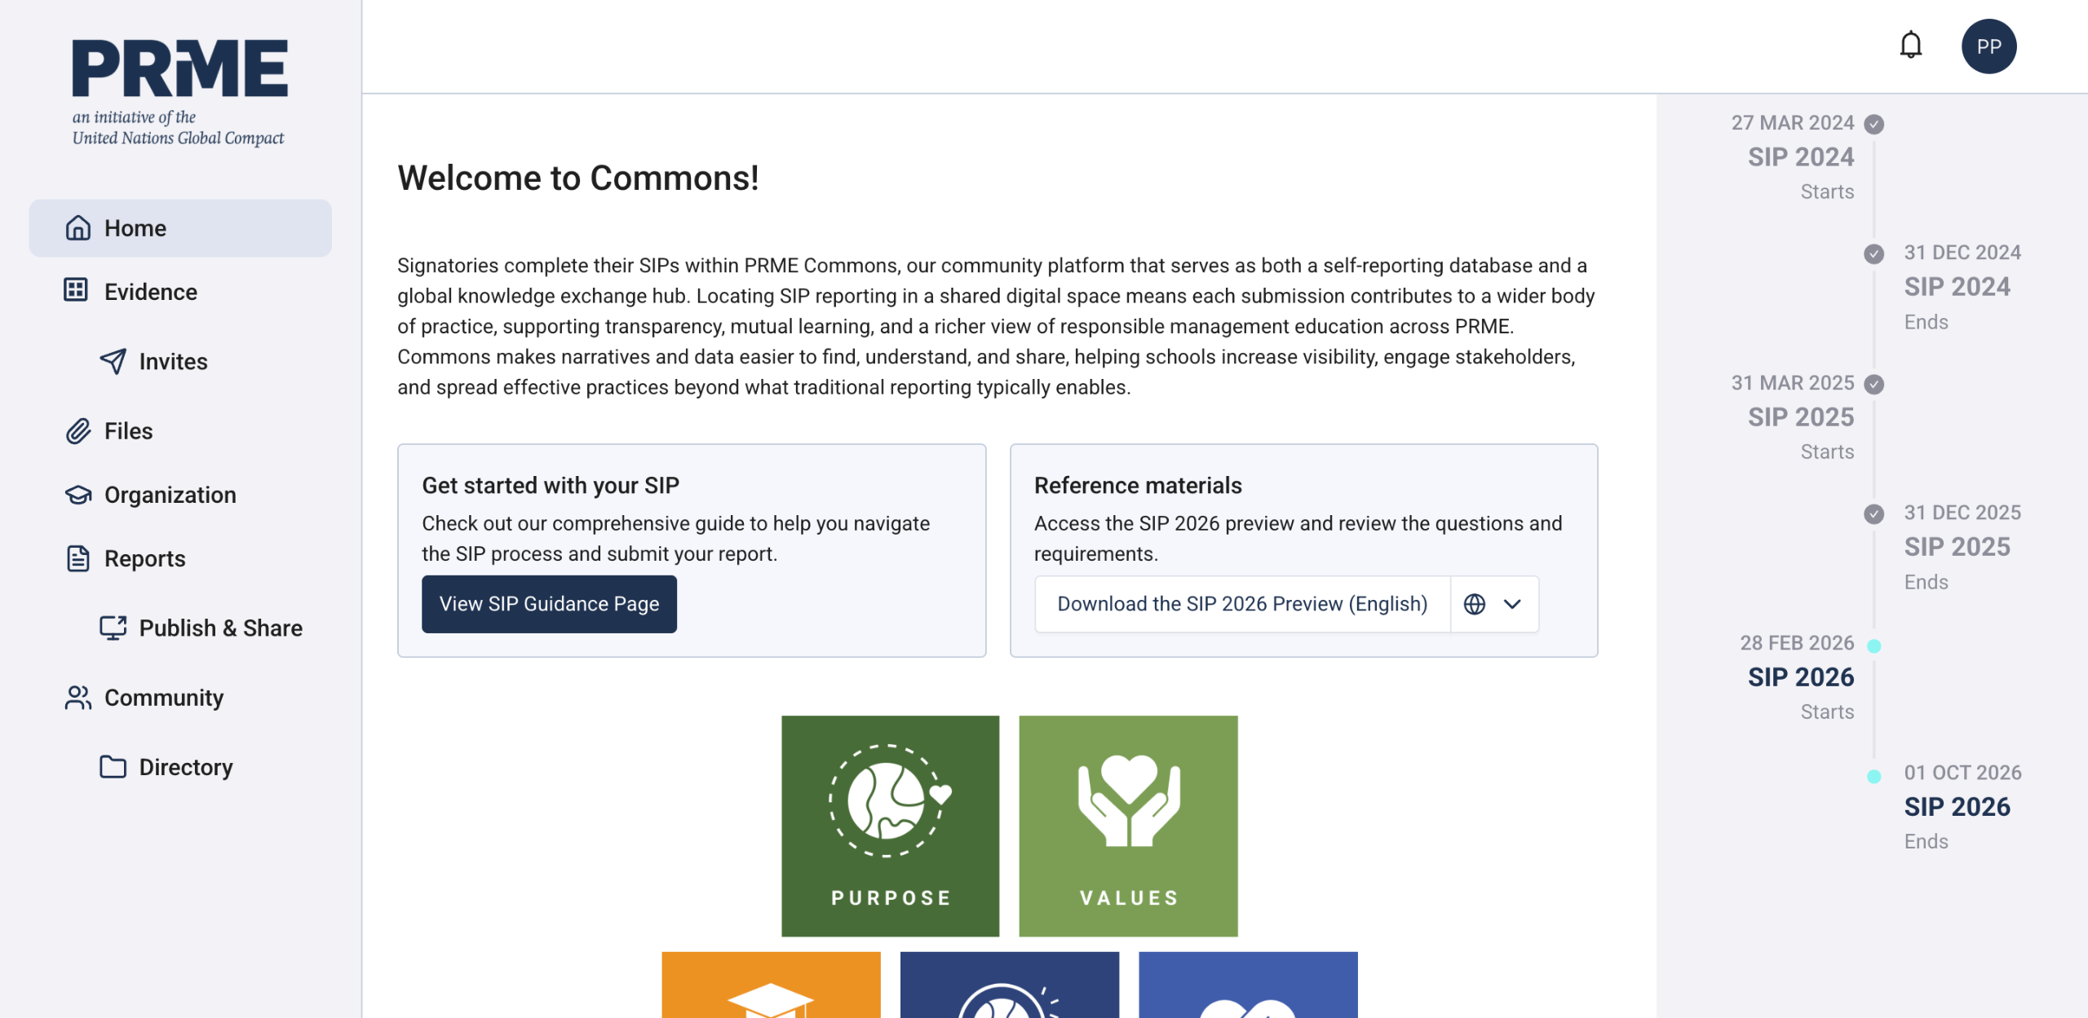2088x1018 pixels.
Task: Navigate to Organization page
Action: tap(170, 495)
